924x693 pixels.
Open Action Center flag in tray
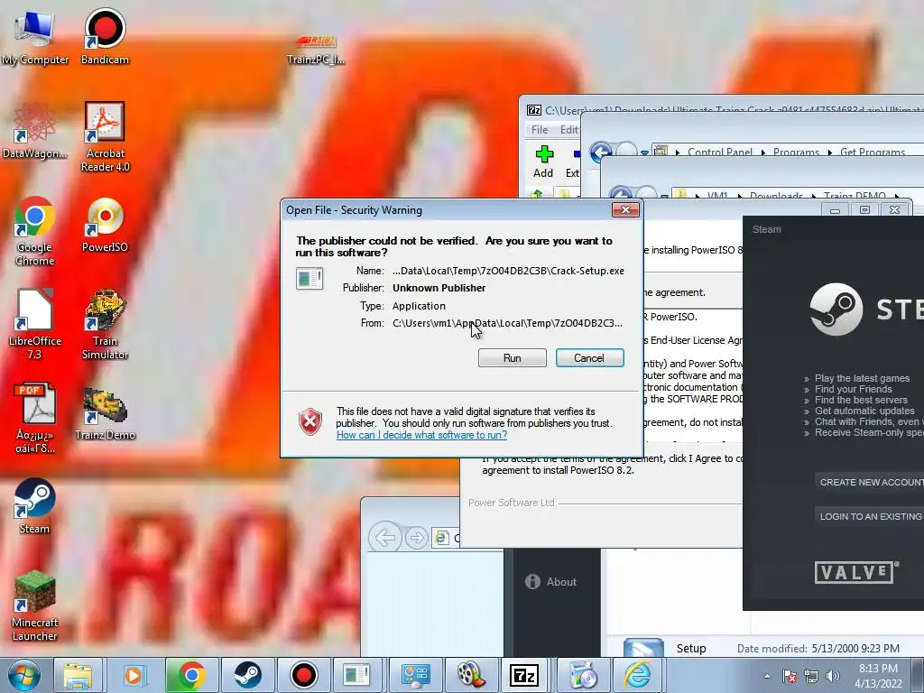(x=790, y=676)
